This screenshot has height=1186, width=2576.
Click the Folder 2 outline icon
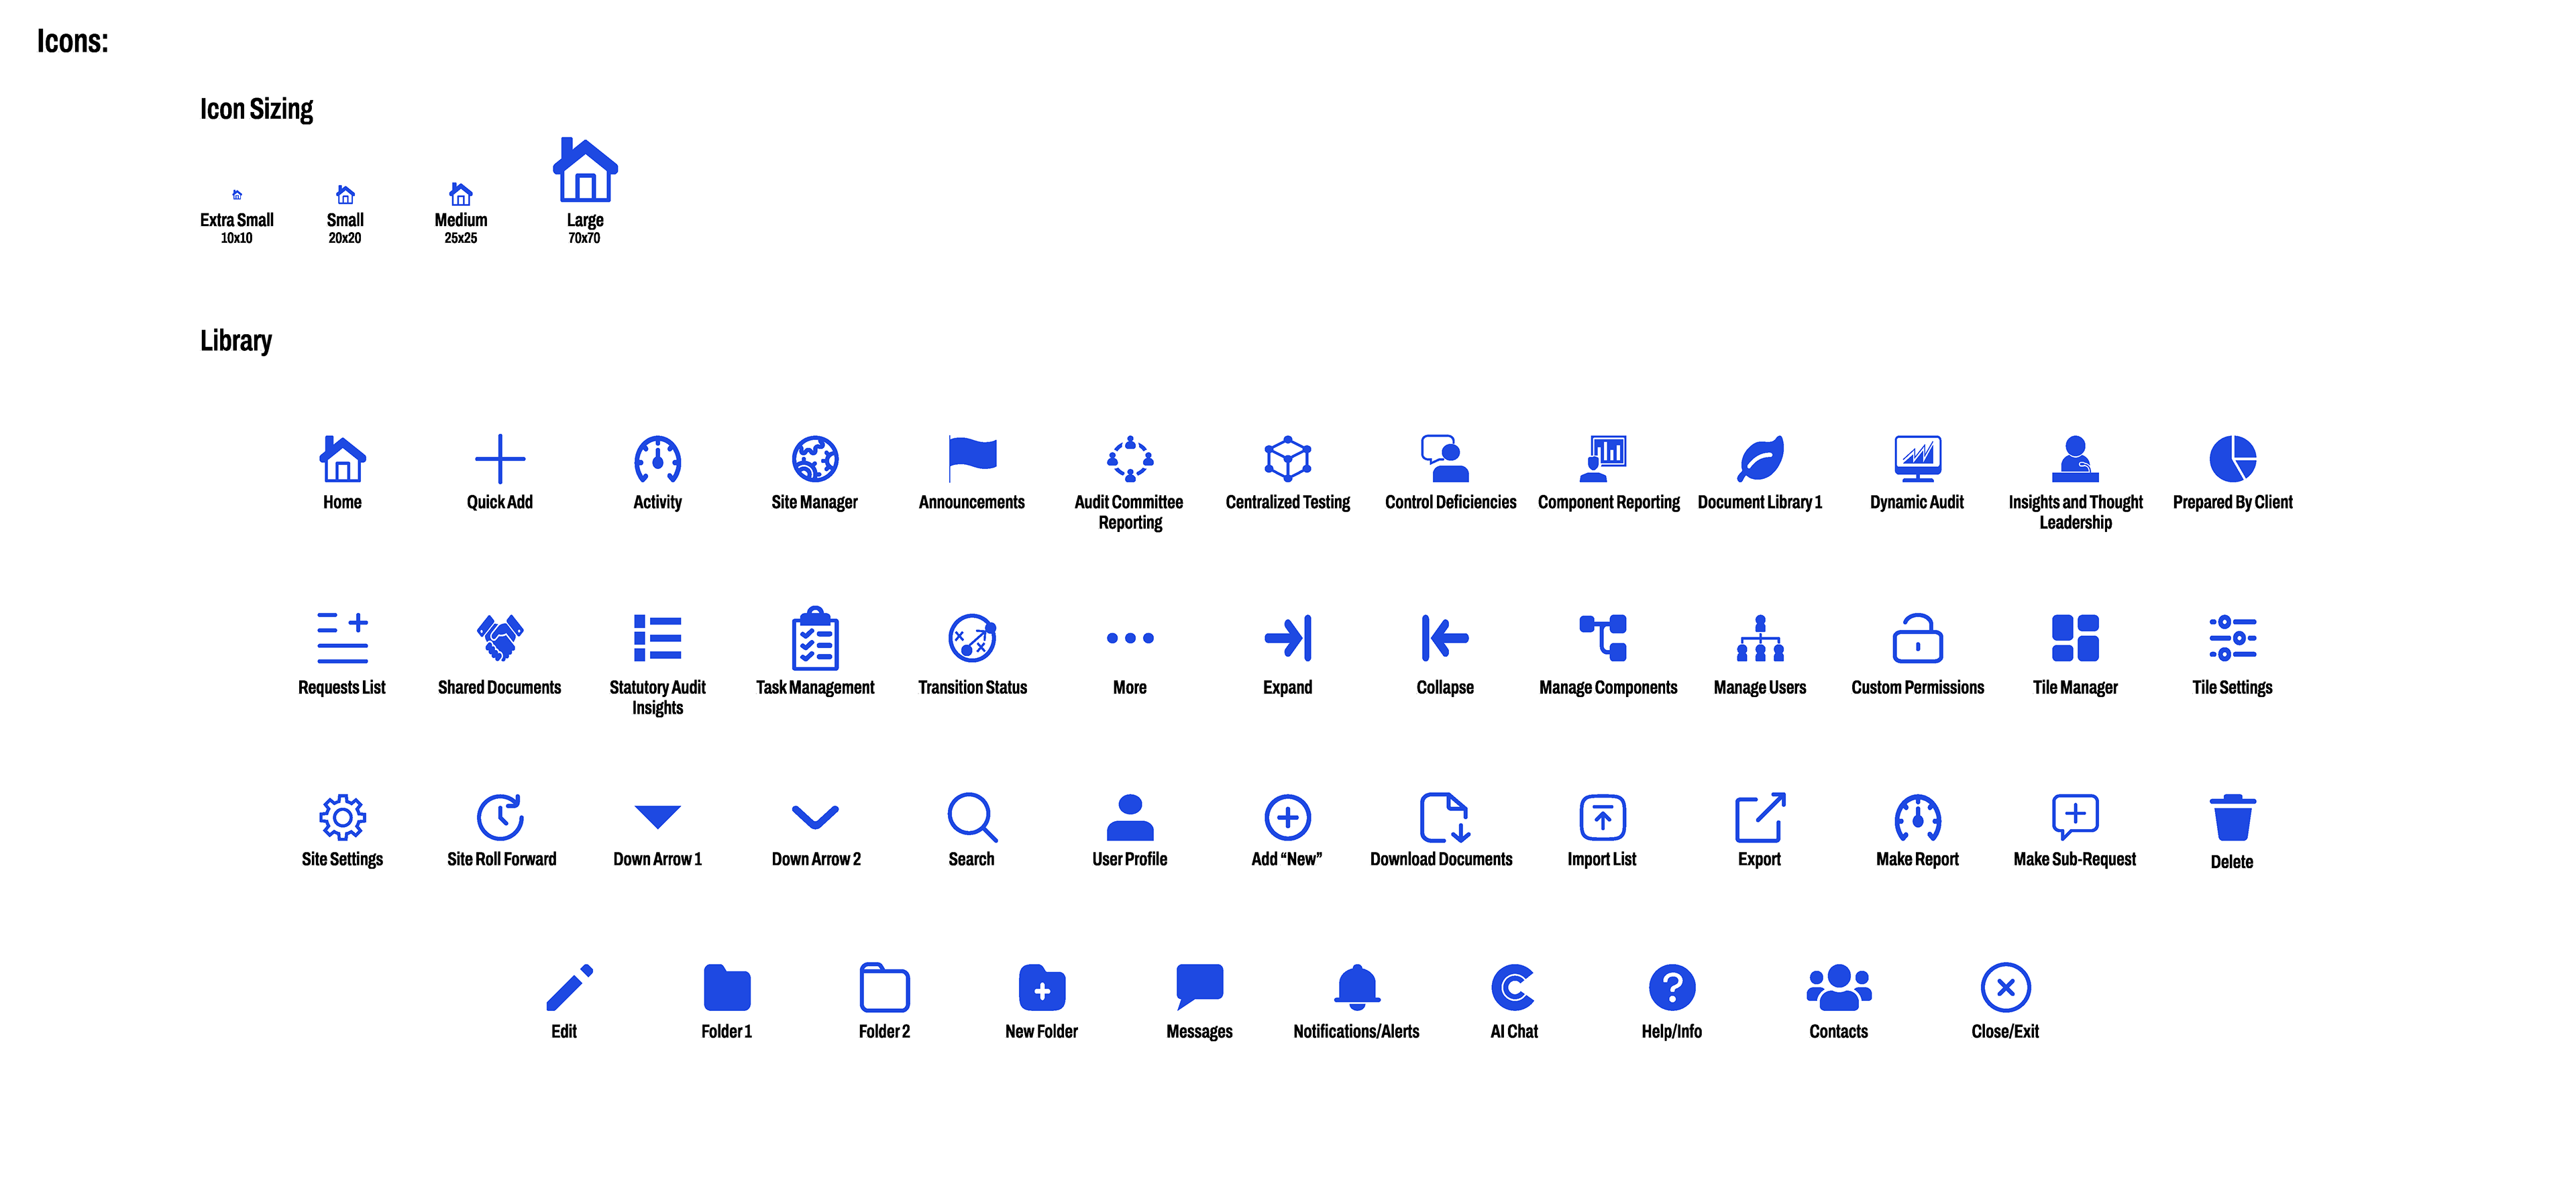pyautogui.click(x=885, y=988)
